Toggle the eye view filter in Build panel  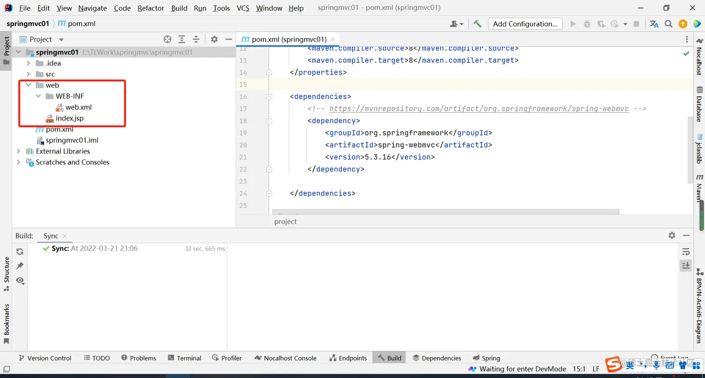20,280
